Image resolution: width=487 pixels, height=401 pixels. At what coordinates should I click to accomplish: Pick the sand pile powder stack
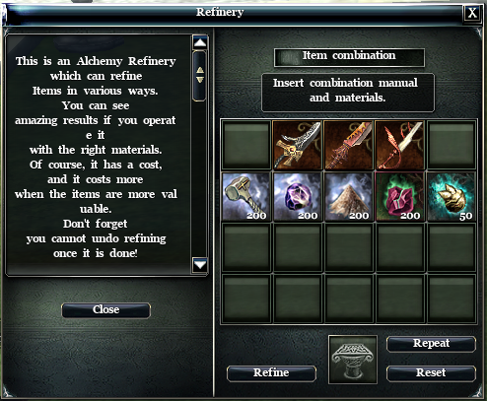coord(349,196)
